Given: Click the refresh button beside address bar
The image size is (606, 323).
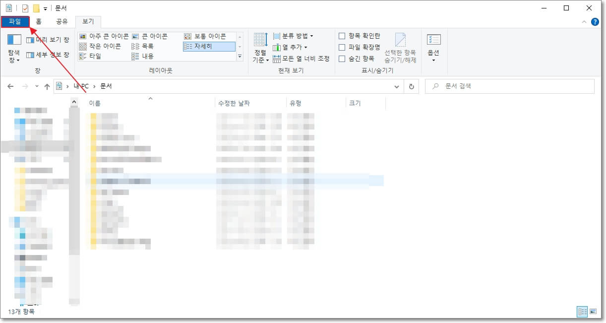Looking at the screenshot, I should tap(412, 86).
